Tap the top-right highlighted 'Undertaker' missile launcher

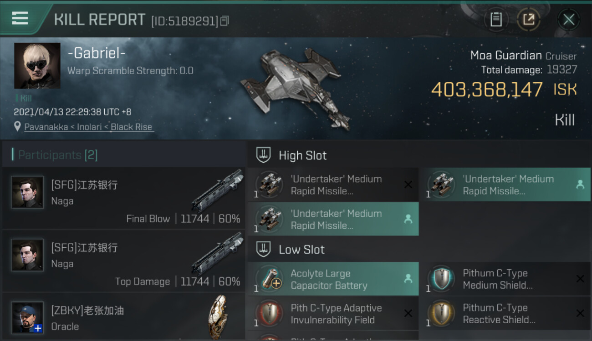505,185
